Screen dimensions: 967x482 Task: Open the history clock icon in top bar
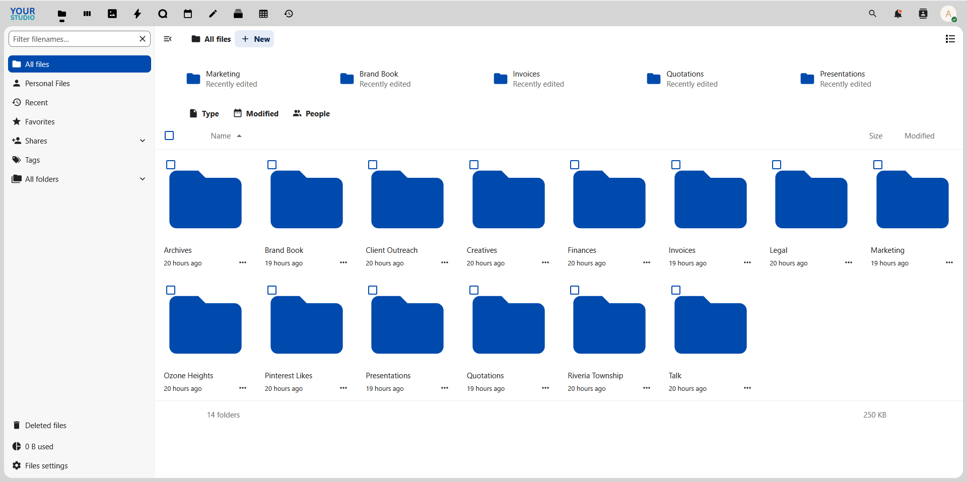(x=289, y=14)
